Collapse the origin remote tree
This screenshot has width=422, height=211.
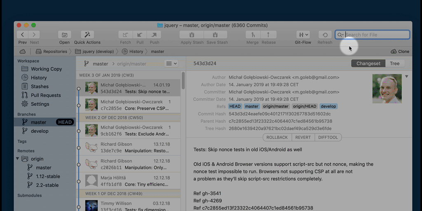pos(18,159)
